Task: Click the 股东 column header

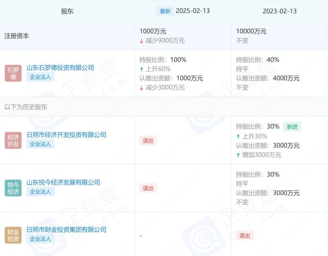Action: [67, 11]
